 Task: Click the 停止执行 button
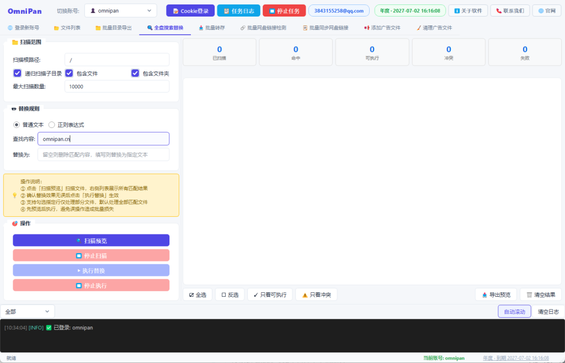(91, 285)
